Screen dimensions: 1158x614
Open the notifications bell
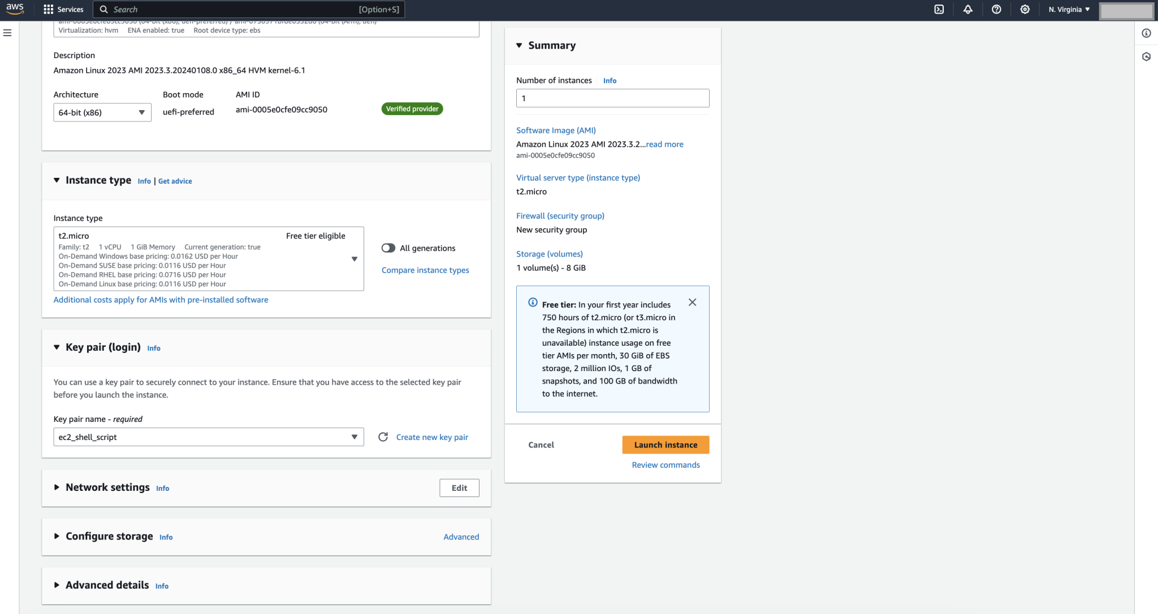(968, 9)
